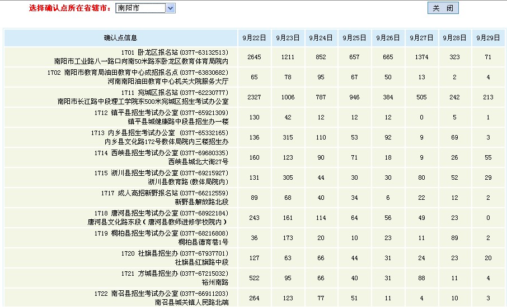Select the 9月29日 column header

pyautogui.click(x=488, y=38)
